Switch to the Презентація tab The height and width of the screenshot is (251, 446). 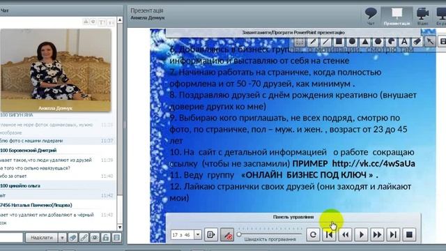(397, 17)
